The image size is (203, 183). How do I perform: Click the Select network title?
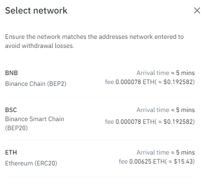click(x=36, y=10)
